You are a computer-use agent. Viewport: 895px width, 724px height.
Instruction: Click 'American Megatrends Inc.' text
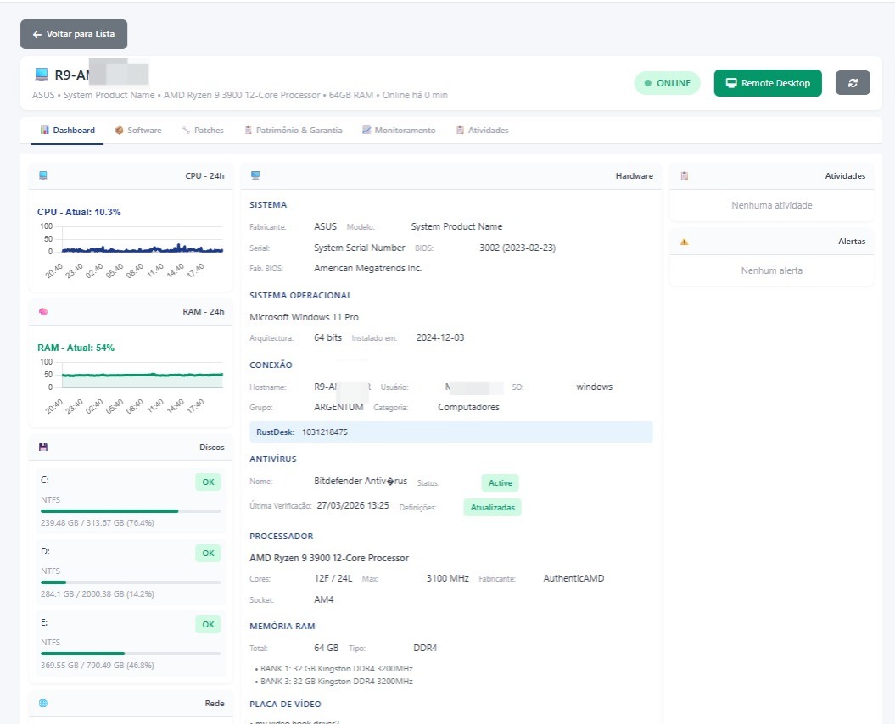[368, 268]
